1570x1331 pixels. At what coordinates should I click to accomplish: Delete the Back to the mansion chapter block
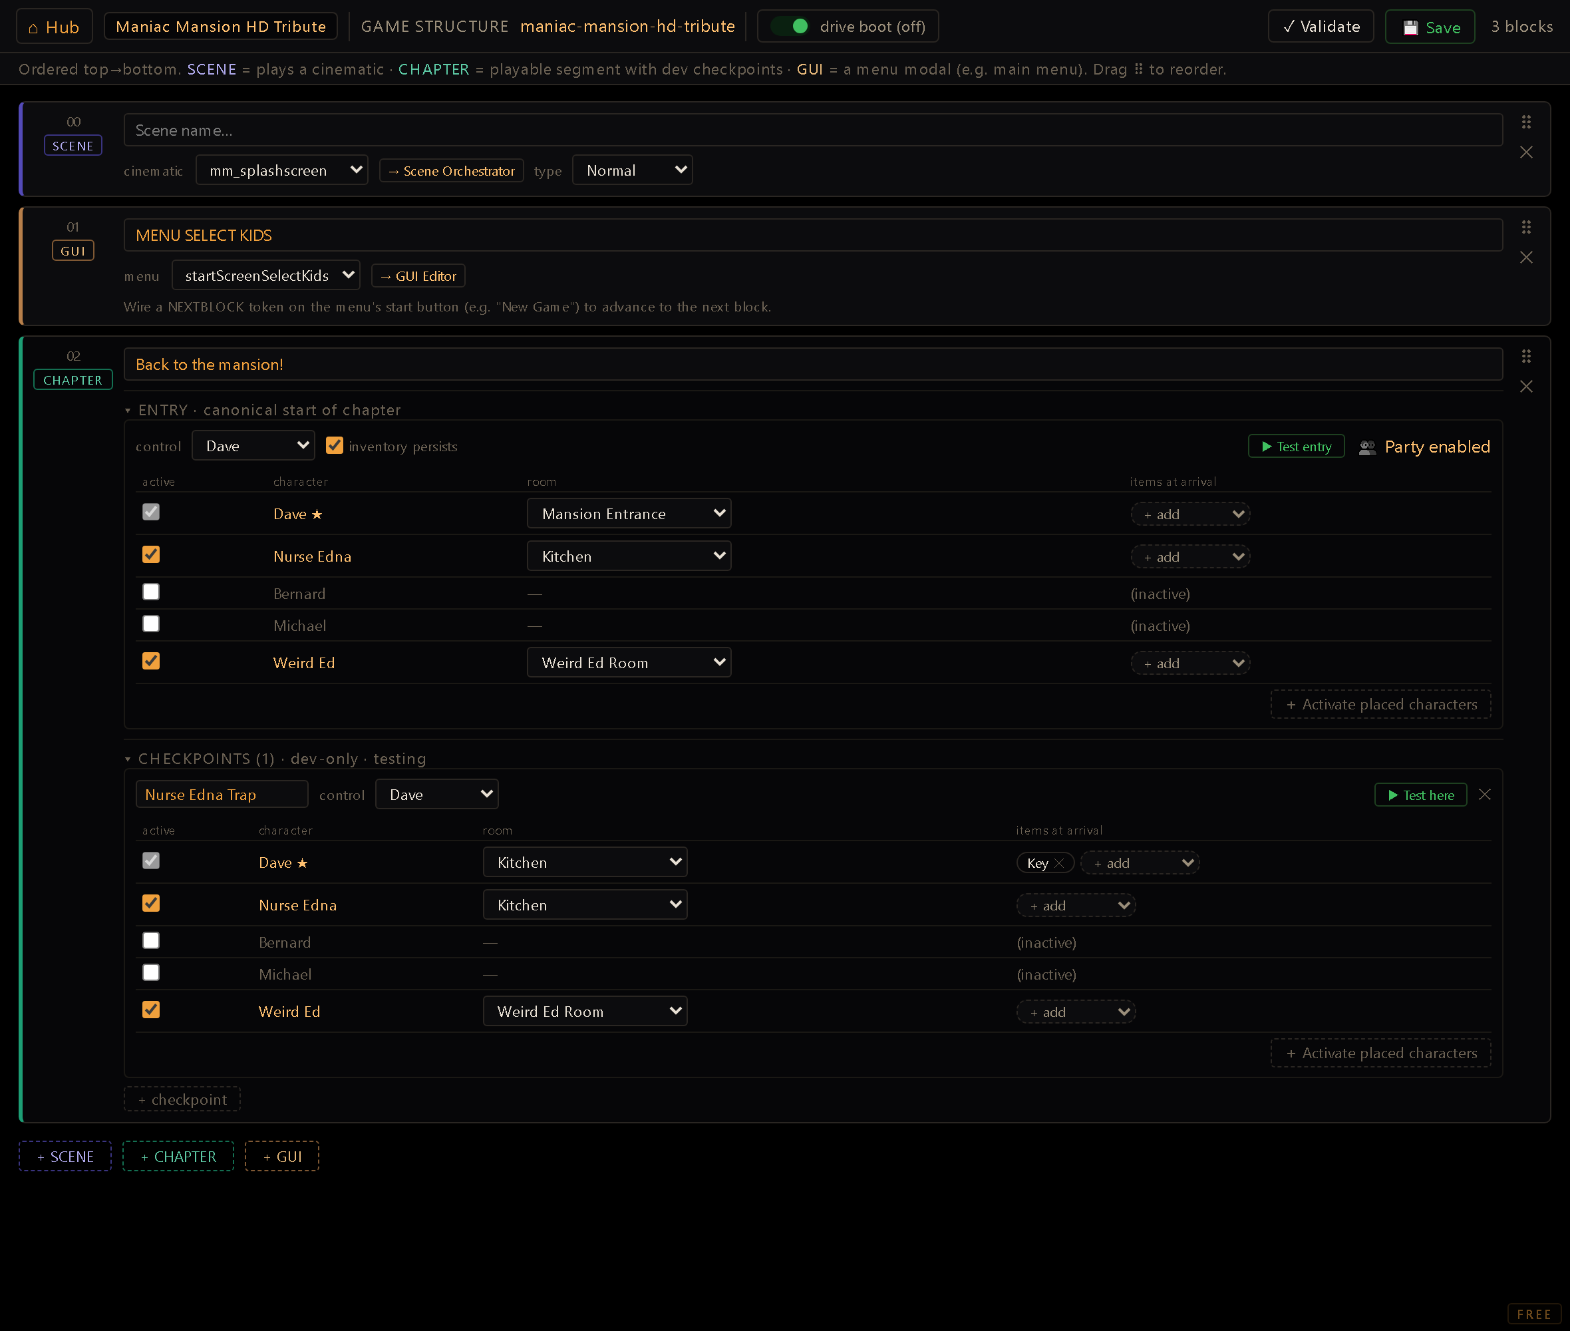(x=1525, y=386)
